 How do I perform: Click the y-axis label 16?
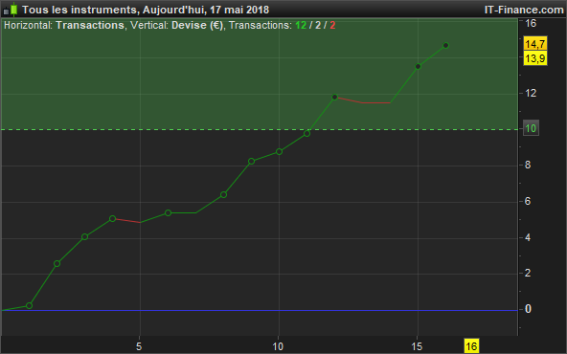point(531,24)
